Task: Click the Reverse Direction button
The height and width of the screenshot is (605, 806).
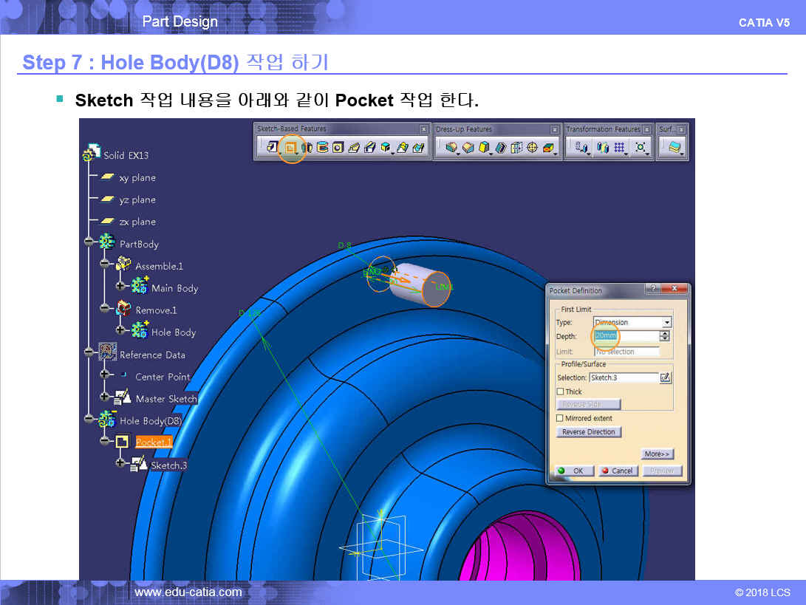Action: pos(589,432)
